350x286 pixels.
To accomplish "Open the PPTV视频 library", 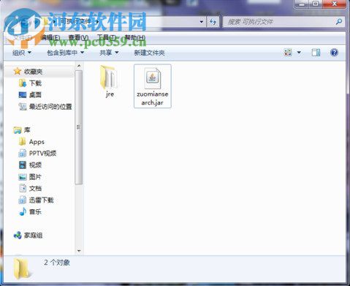I will pos(37,153).
